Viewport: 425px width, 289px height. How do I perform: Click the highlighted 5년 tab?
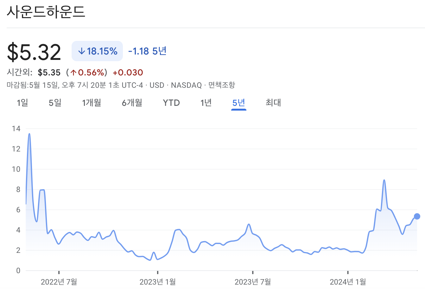click(x=238, y=103)
